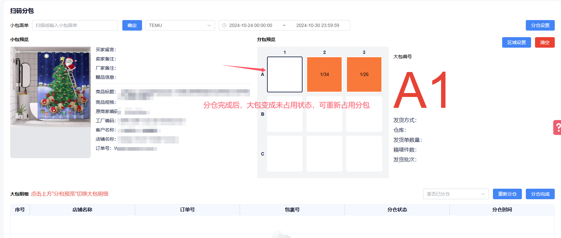Viewport: 561px width, 238px height.
Task: Select the orange bin showing 1/34
Action: click(324, 74)
